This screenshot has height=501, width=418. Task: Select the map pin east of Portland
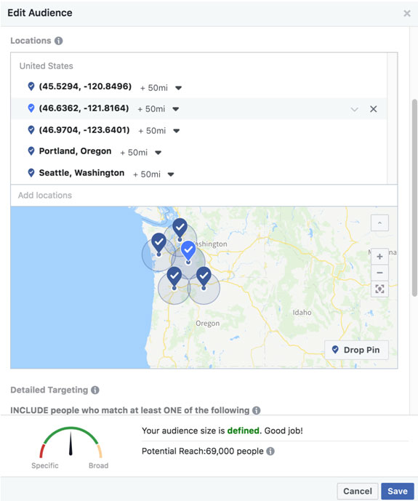coord(204,277)
